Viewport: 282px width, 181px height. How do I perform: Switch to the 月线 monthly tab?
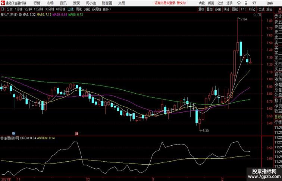click(x=87, y=9)
